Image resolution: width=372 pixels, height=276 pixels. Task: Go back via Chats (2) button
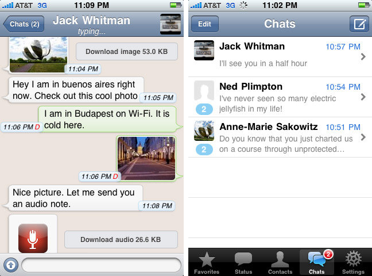(24, 24)
